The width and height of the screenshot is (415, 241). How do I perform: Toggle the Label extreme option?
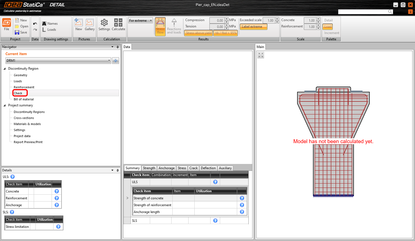tap(253, 27)
